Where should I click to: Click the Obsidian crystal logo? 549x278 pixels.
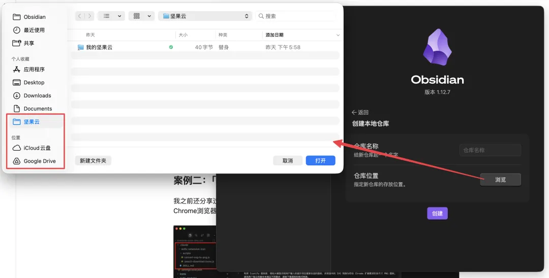click(x=437, y=48)
